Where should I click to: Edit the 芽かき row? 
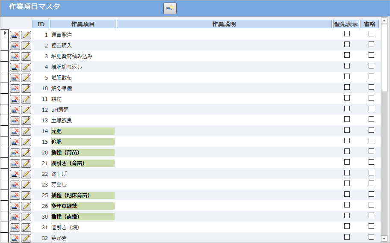point(26,238)
